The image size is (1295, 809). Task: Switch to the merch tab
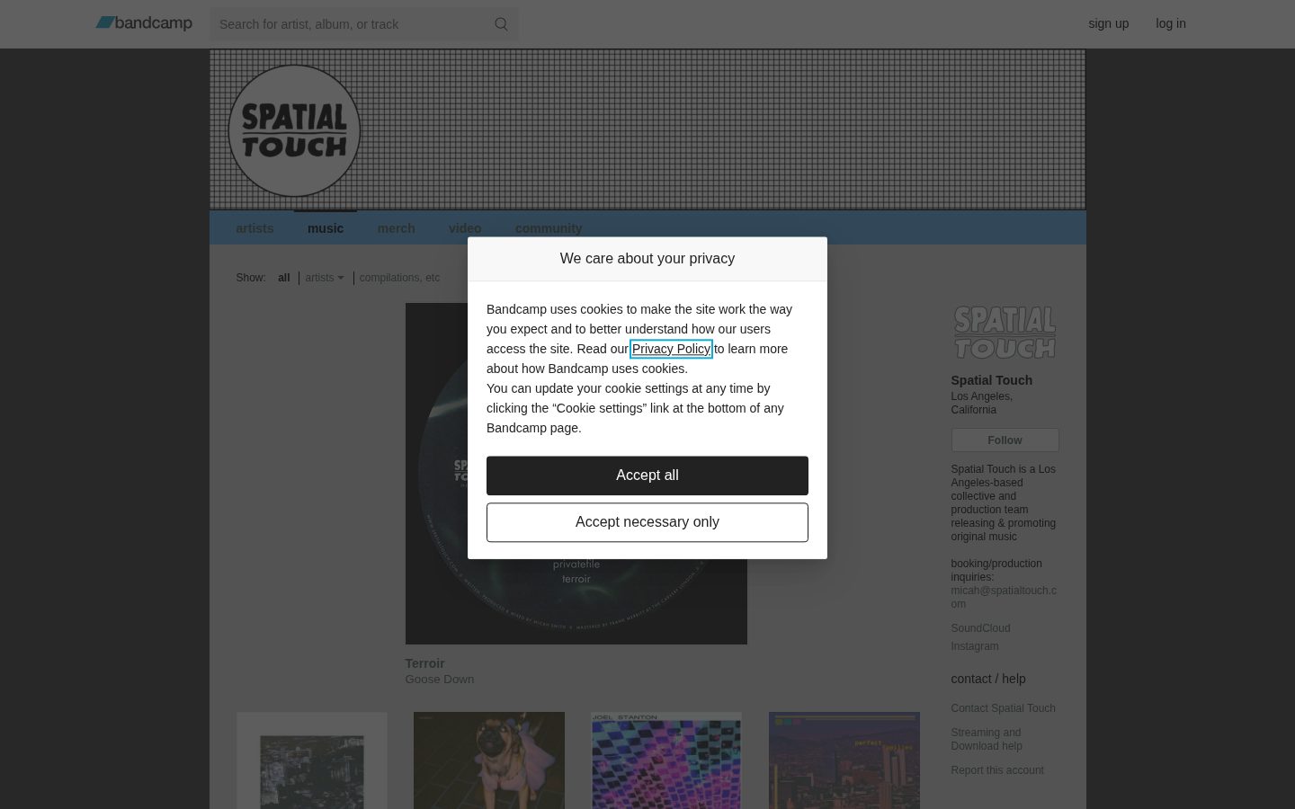(396, 228)
